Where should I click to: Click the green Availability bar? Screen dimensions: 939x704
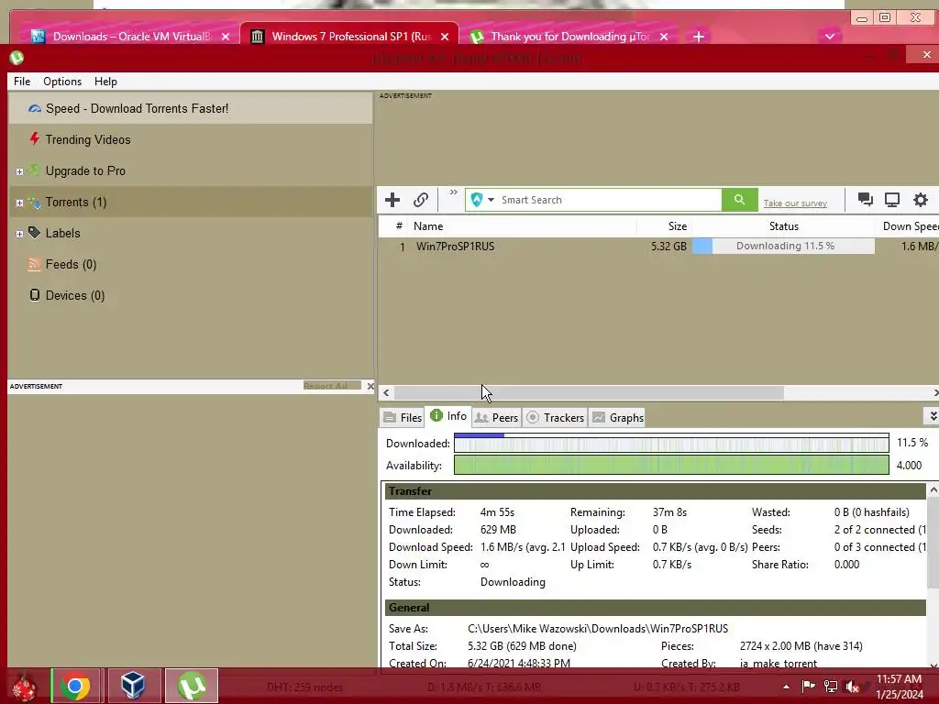coord(671,465)
